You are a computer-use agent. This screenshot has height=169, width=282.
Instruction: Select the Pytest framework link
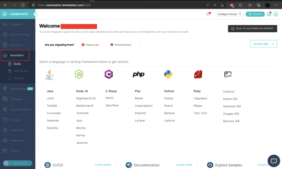click(169, 98)
